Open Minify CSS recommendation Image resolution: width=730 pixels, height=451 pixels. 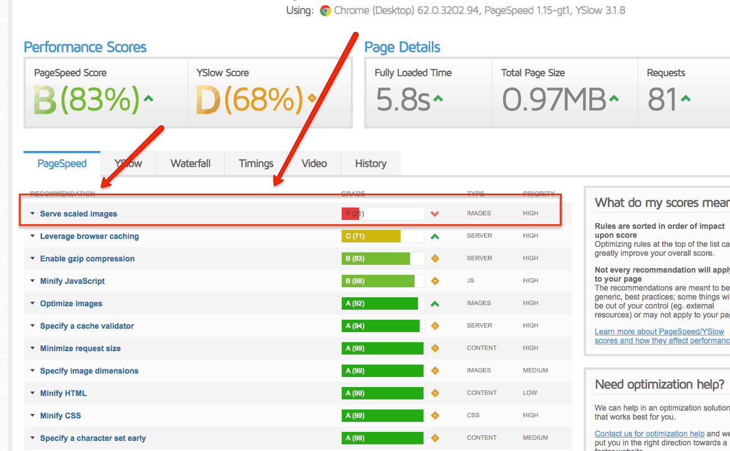tap(61, 416)
